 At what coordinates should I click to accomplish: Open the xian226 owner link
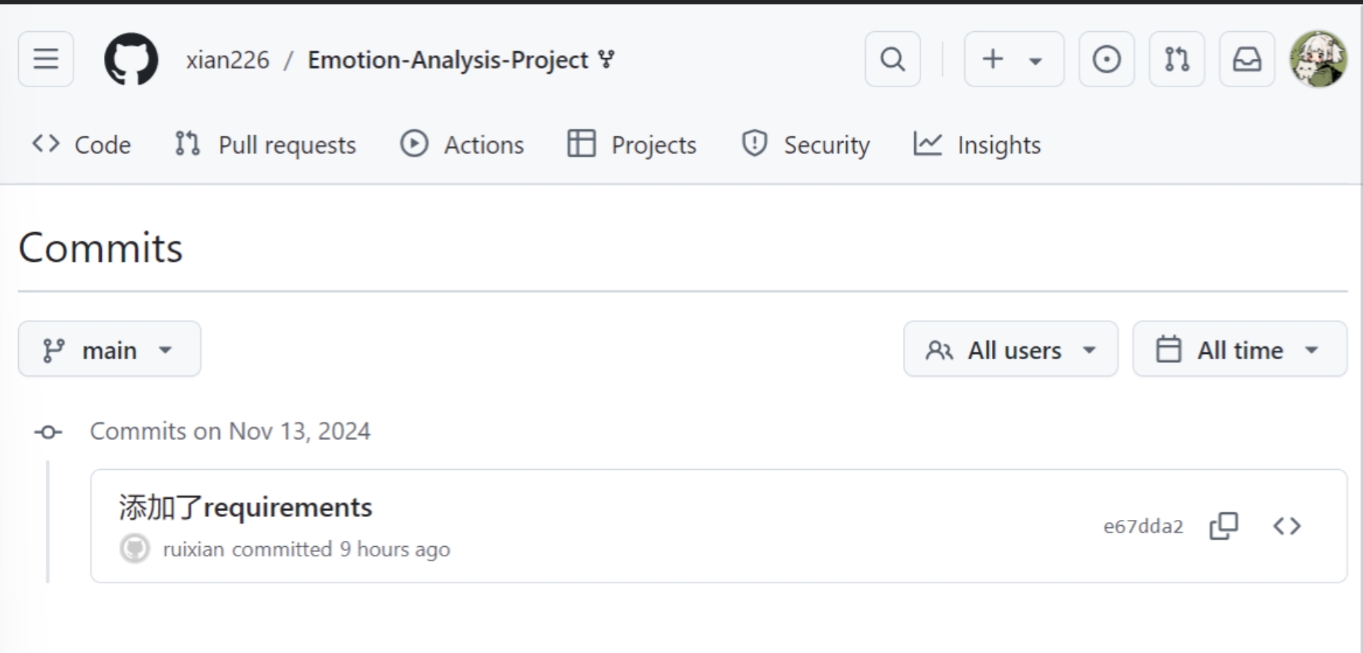click(x=227, y=60)
